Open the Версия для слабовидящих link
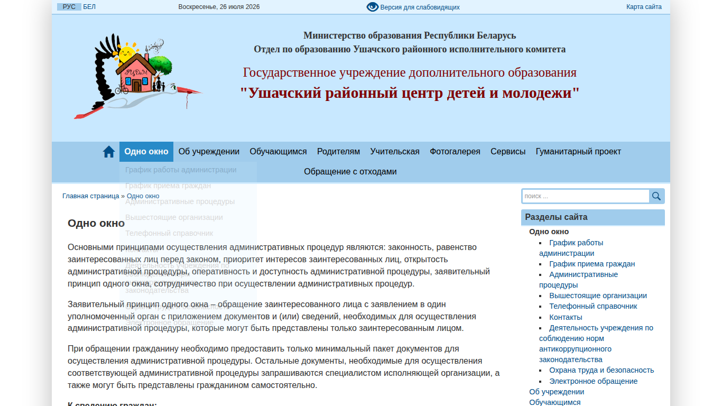722x406 pixels. 420,7
